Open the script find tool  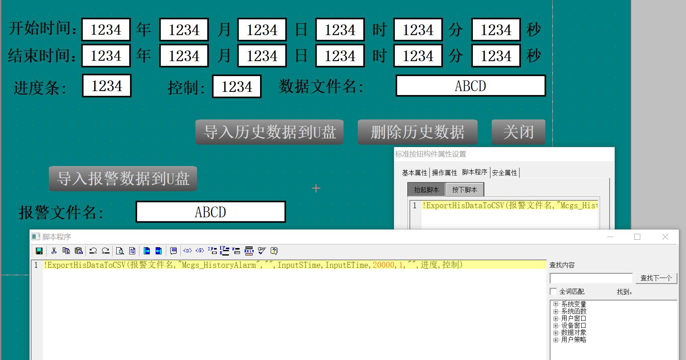click(x=121, y=251)
